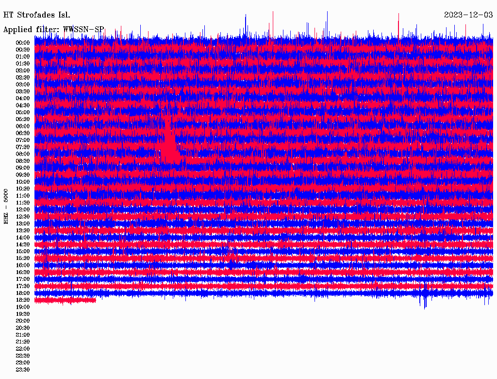The width and height of the screenshot is (497, 379).
Task: Select the 09:30 time label
Action: (23, 175)
